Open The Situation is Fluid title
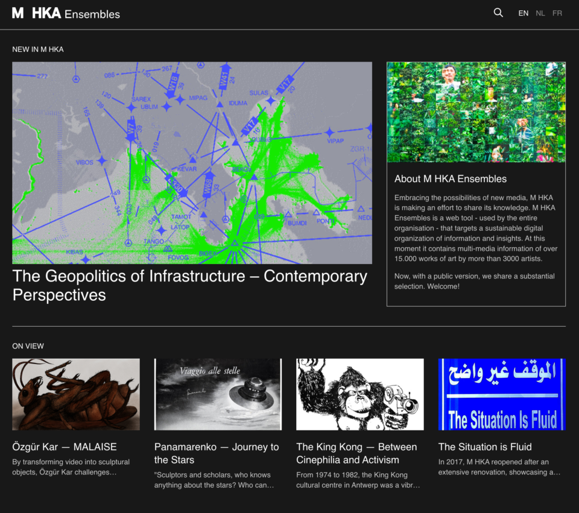The image size is (579, 513). 485,447
